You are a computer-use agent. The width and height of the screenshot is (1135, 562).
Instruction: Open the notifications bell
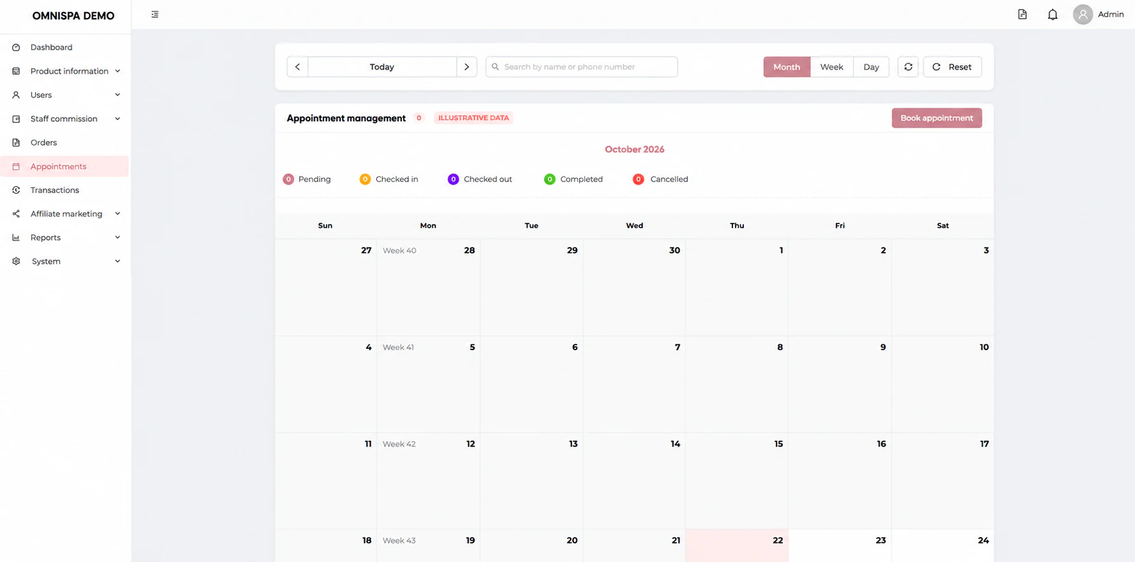(x=1053, y=15)
